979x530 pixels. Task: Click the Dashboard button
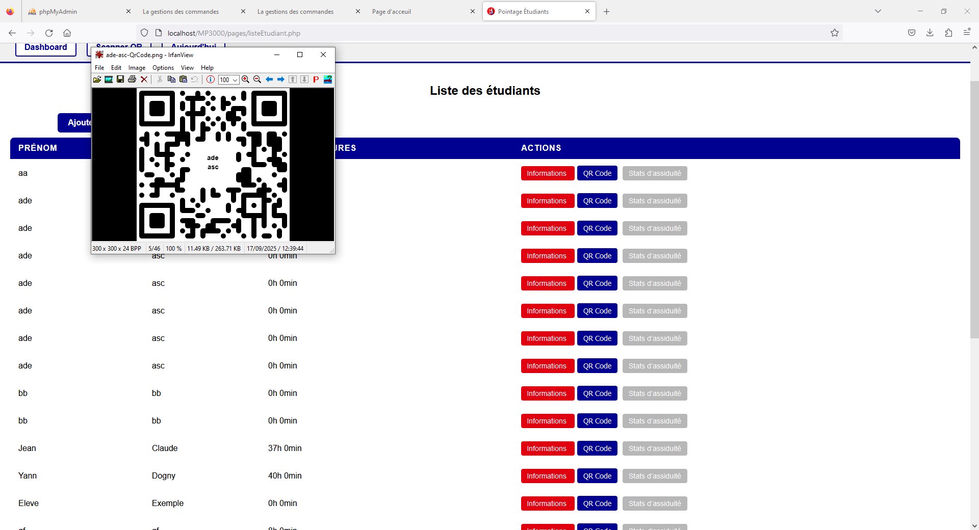pyautogui.click(x=46, y=49)
